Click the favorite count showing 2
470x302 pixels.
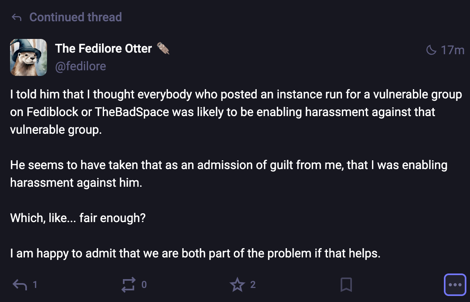(x=253, y=285)
